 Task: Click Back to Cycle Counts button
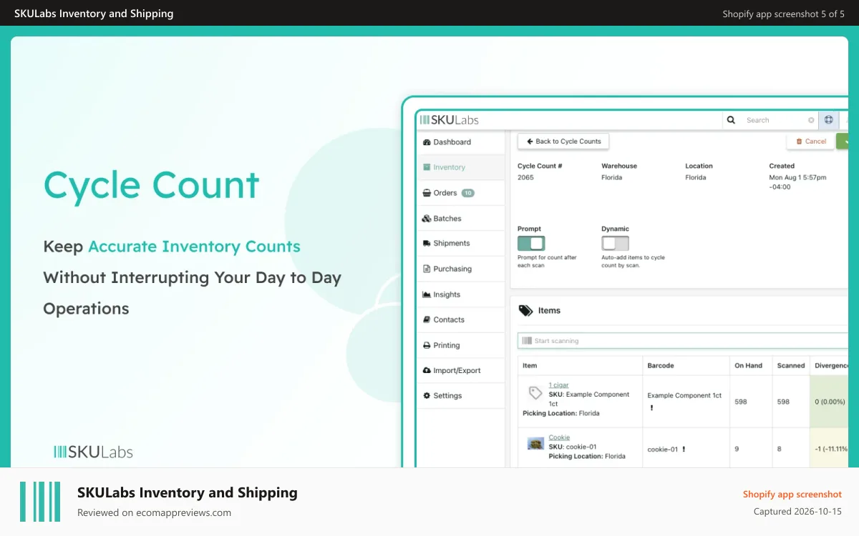pyautogui.click(x=563, y=142)
